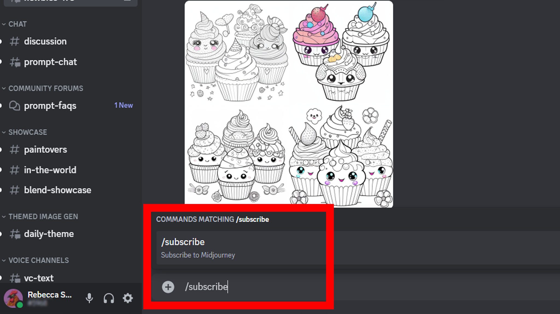
Task: Navigate to #blend-showcase channel
Action: tap(57, 190)
